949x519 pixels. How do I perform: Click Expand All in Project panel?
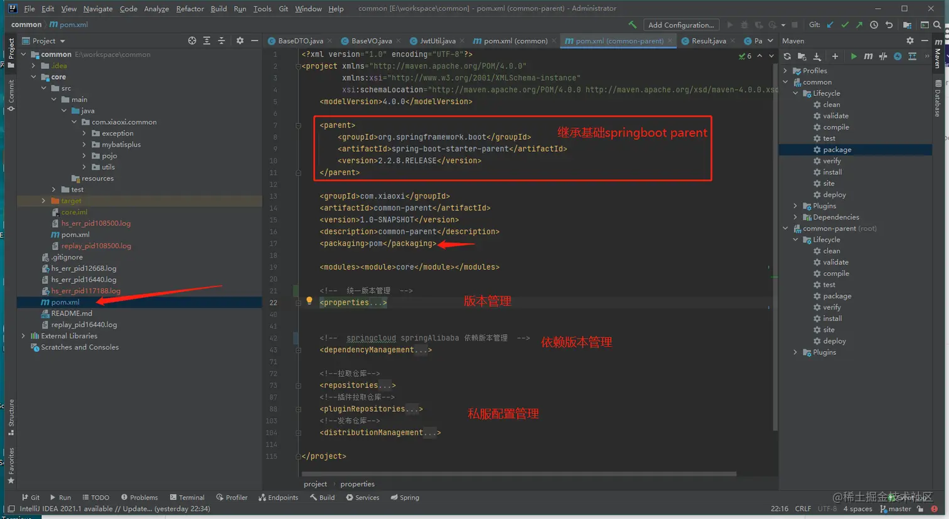tap(206, 41)
